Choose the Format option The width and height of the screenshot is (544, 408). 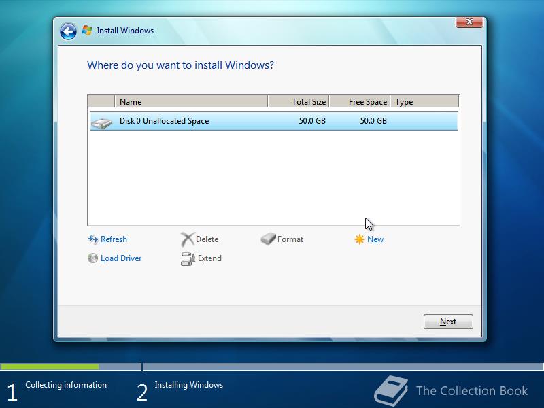pos(290,239)
